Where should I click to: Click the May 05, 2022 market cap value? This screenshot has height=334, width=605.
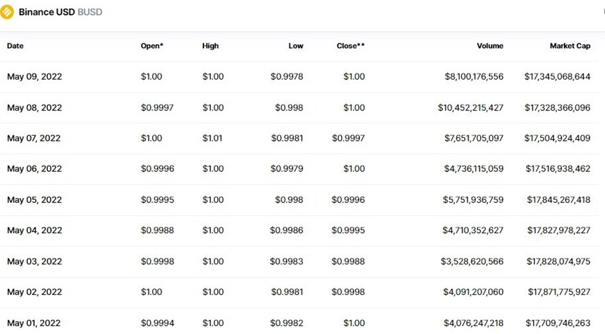click(x=558, y=200)
